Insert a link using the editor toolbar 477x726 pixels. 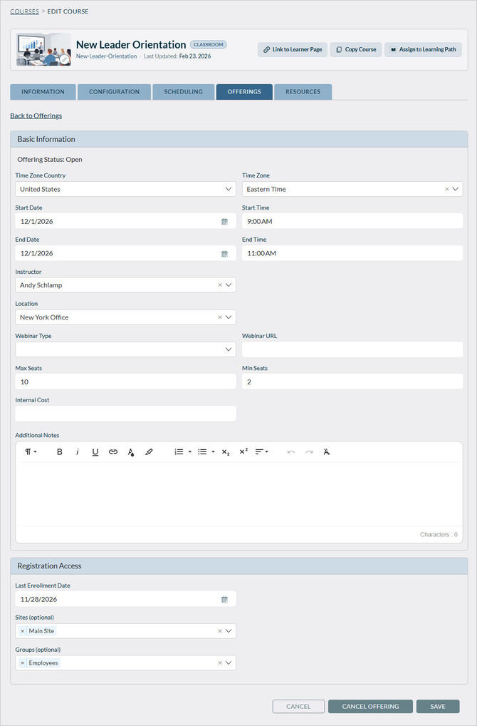point(113,452)
